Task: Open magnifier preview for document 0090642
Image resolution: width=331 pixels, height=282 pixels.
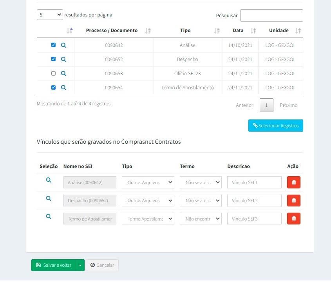Action: point(63,45)
